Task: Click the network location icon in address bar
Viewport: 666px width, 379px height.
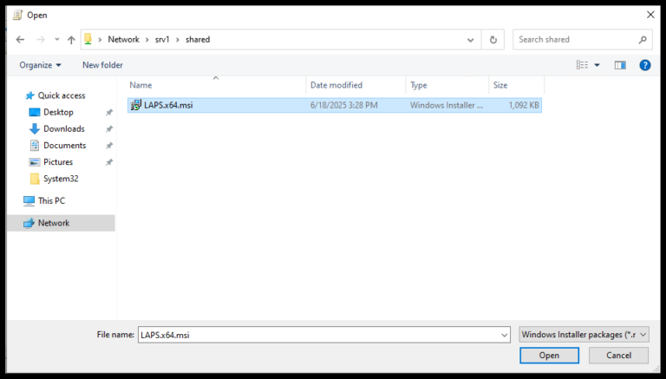Action: pos(88,39)
